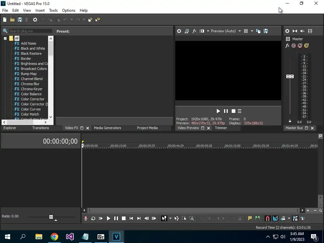Open Video Output FX icon in preview
The height and width of the screenshot is (243, 324).
pos(194,31)
